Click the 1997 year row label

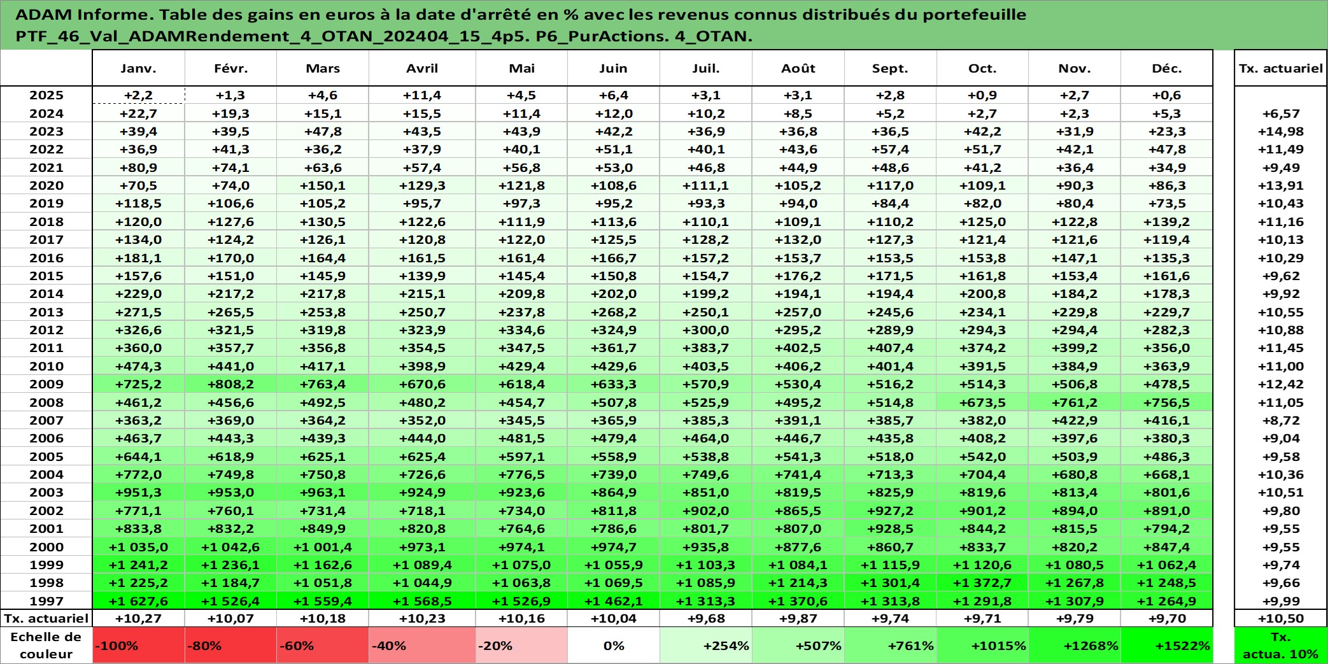pos(46,601)
